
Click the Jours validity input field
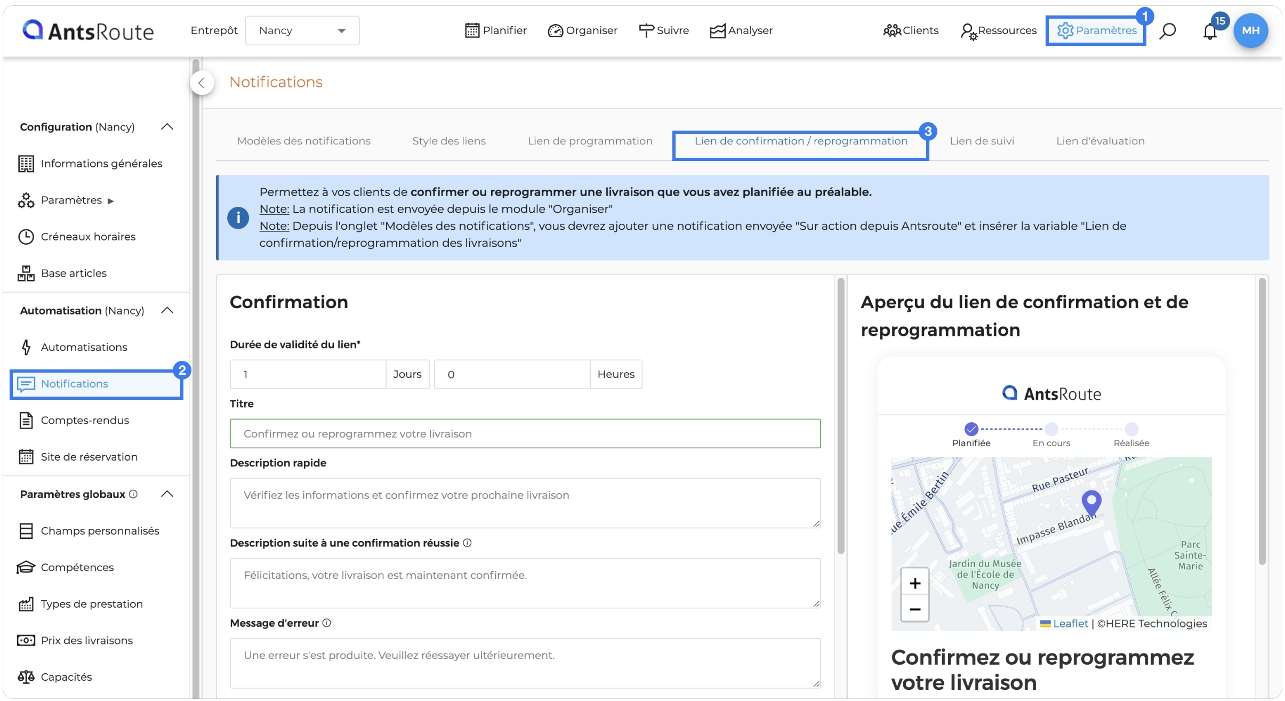308,374
